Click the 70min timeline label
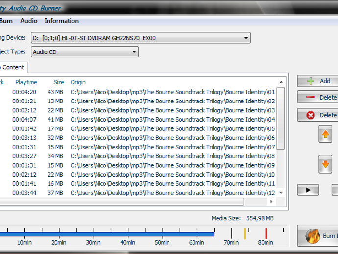 231,243
